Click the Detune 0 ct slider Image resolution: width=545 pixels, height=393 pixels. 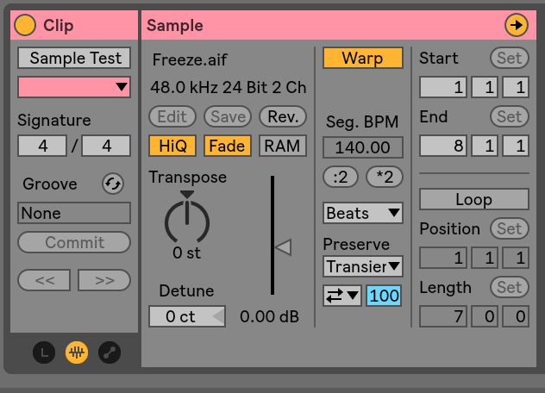187,316
